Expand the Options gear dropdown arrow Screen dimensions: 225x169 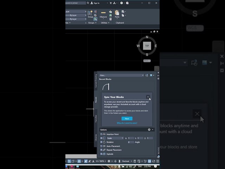click(x=153, y=130)
